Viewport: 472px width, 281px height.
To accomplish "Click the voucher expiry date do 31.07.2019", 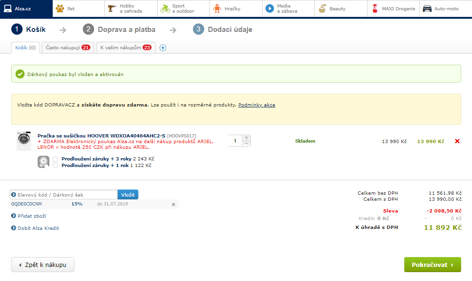I will point(112,204).
